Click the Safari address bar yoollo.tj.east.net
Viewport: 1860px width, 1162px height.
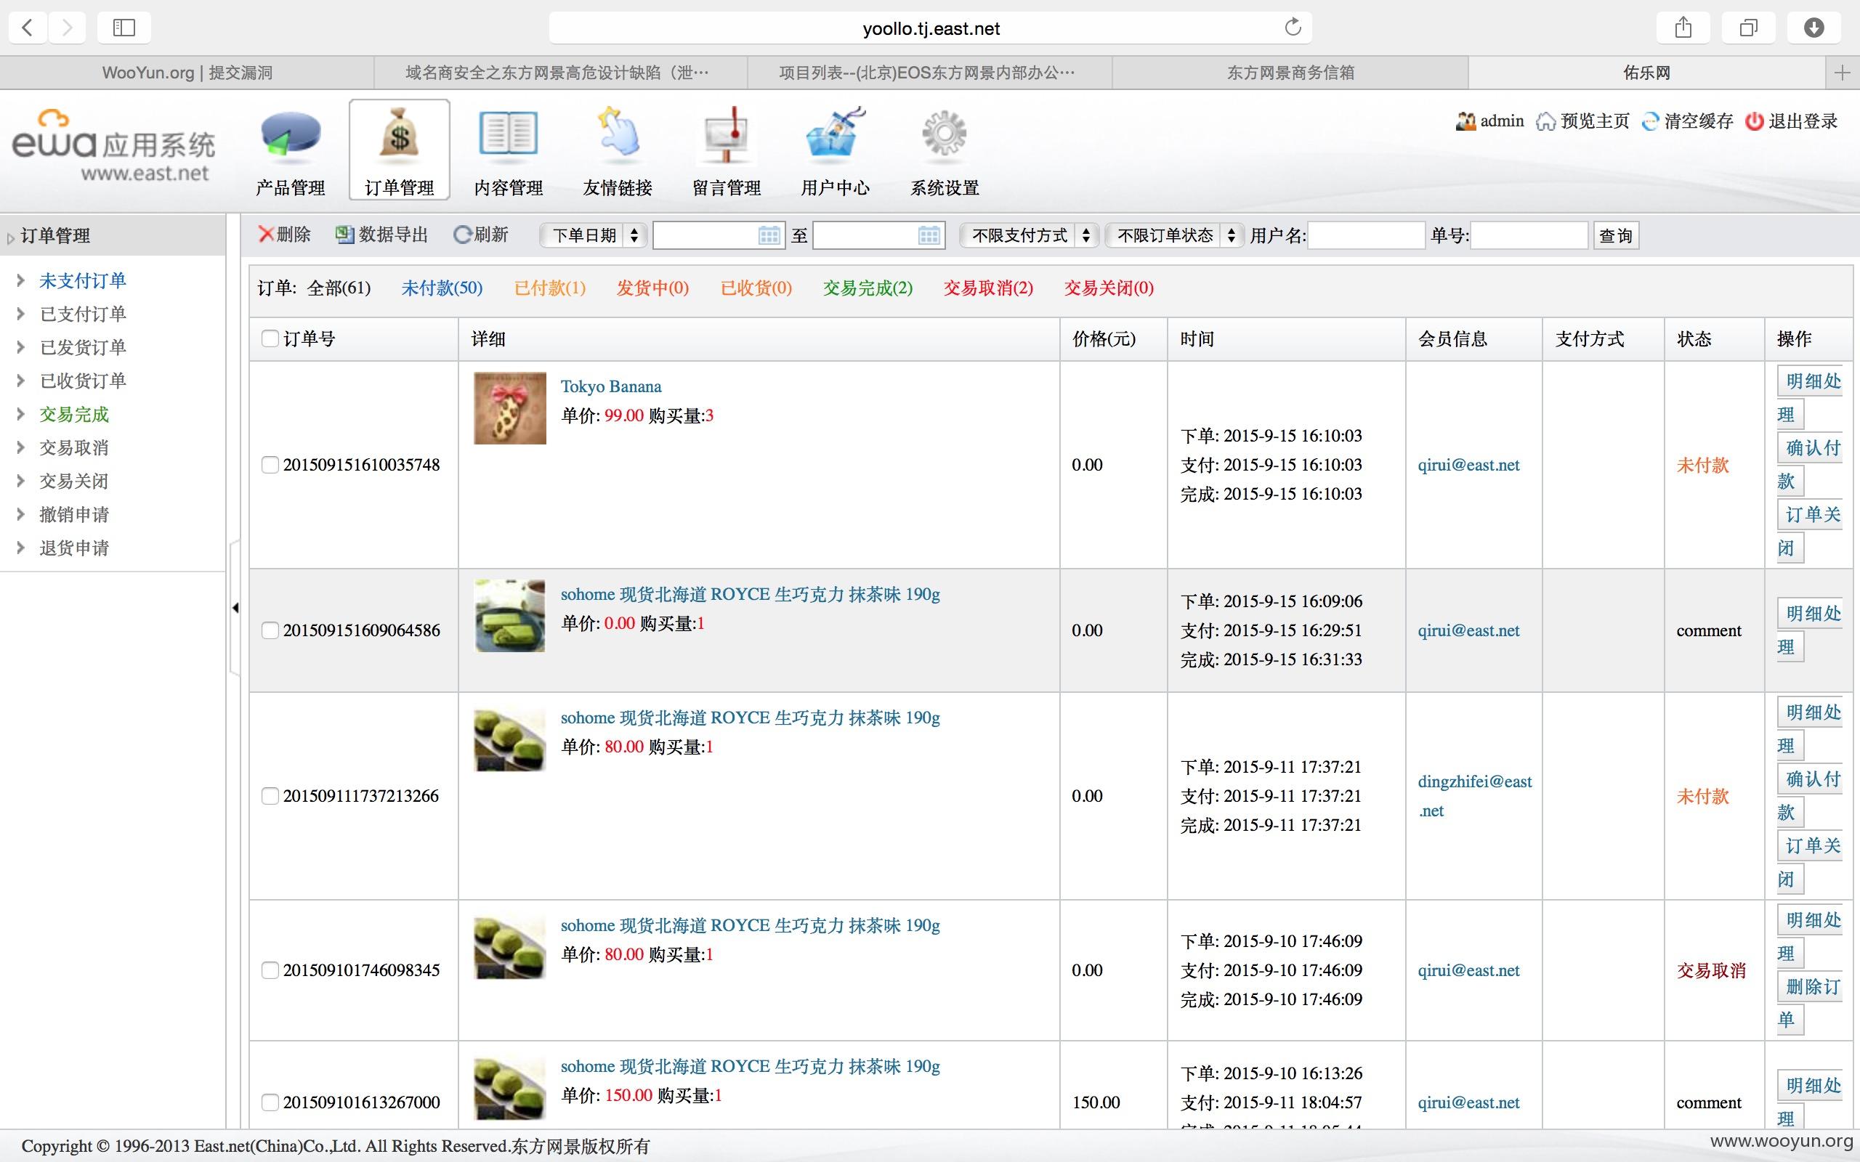[931, 28]
